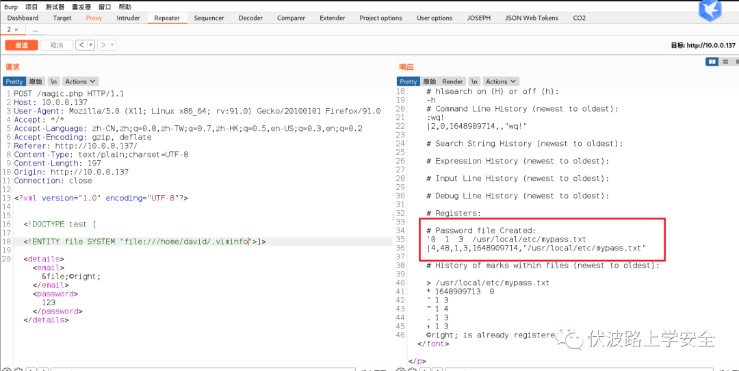Click the "Origin: http://10.0.0.137" header

coord(71,172)
